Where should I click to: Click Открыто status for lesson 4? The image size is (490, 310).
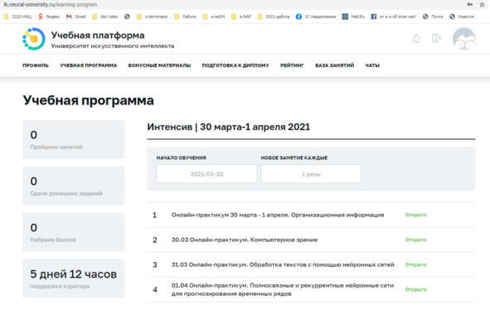pos(415,289)
